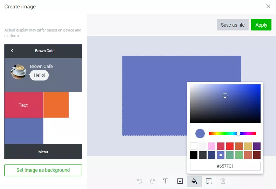Select the navy blue color swatch
Screen dimensions: 276x189
211,155
